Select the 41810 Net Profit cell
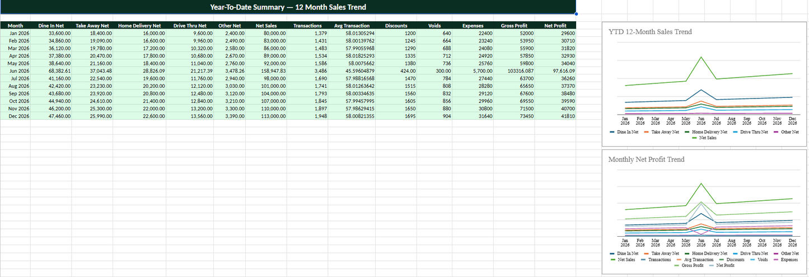Screen dimensions: 809x277 click(555, 116)
